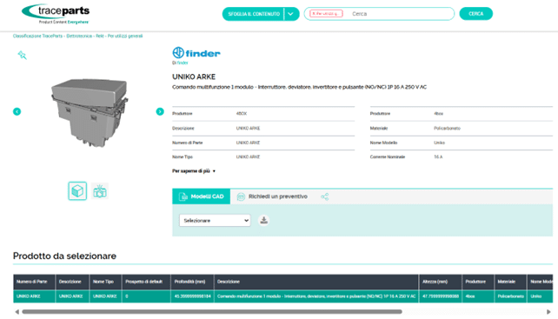Select the UNIKO ARKE part number table cell

pyautogui.click(x=34, y=296)
